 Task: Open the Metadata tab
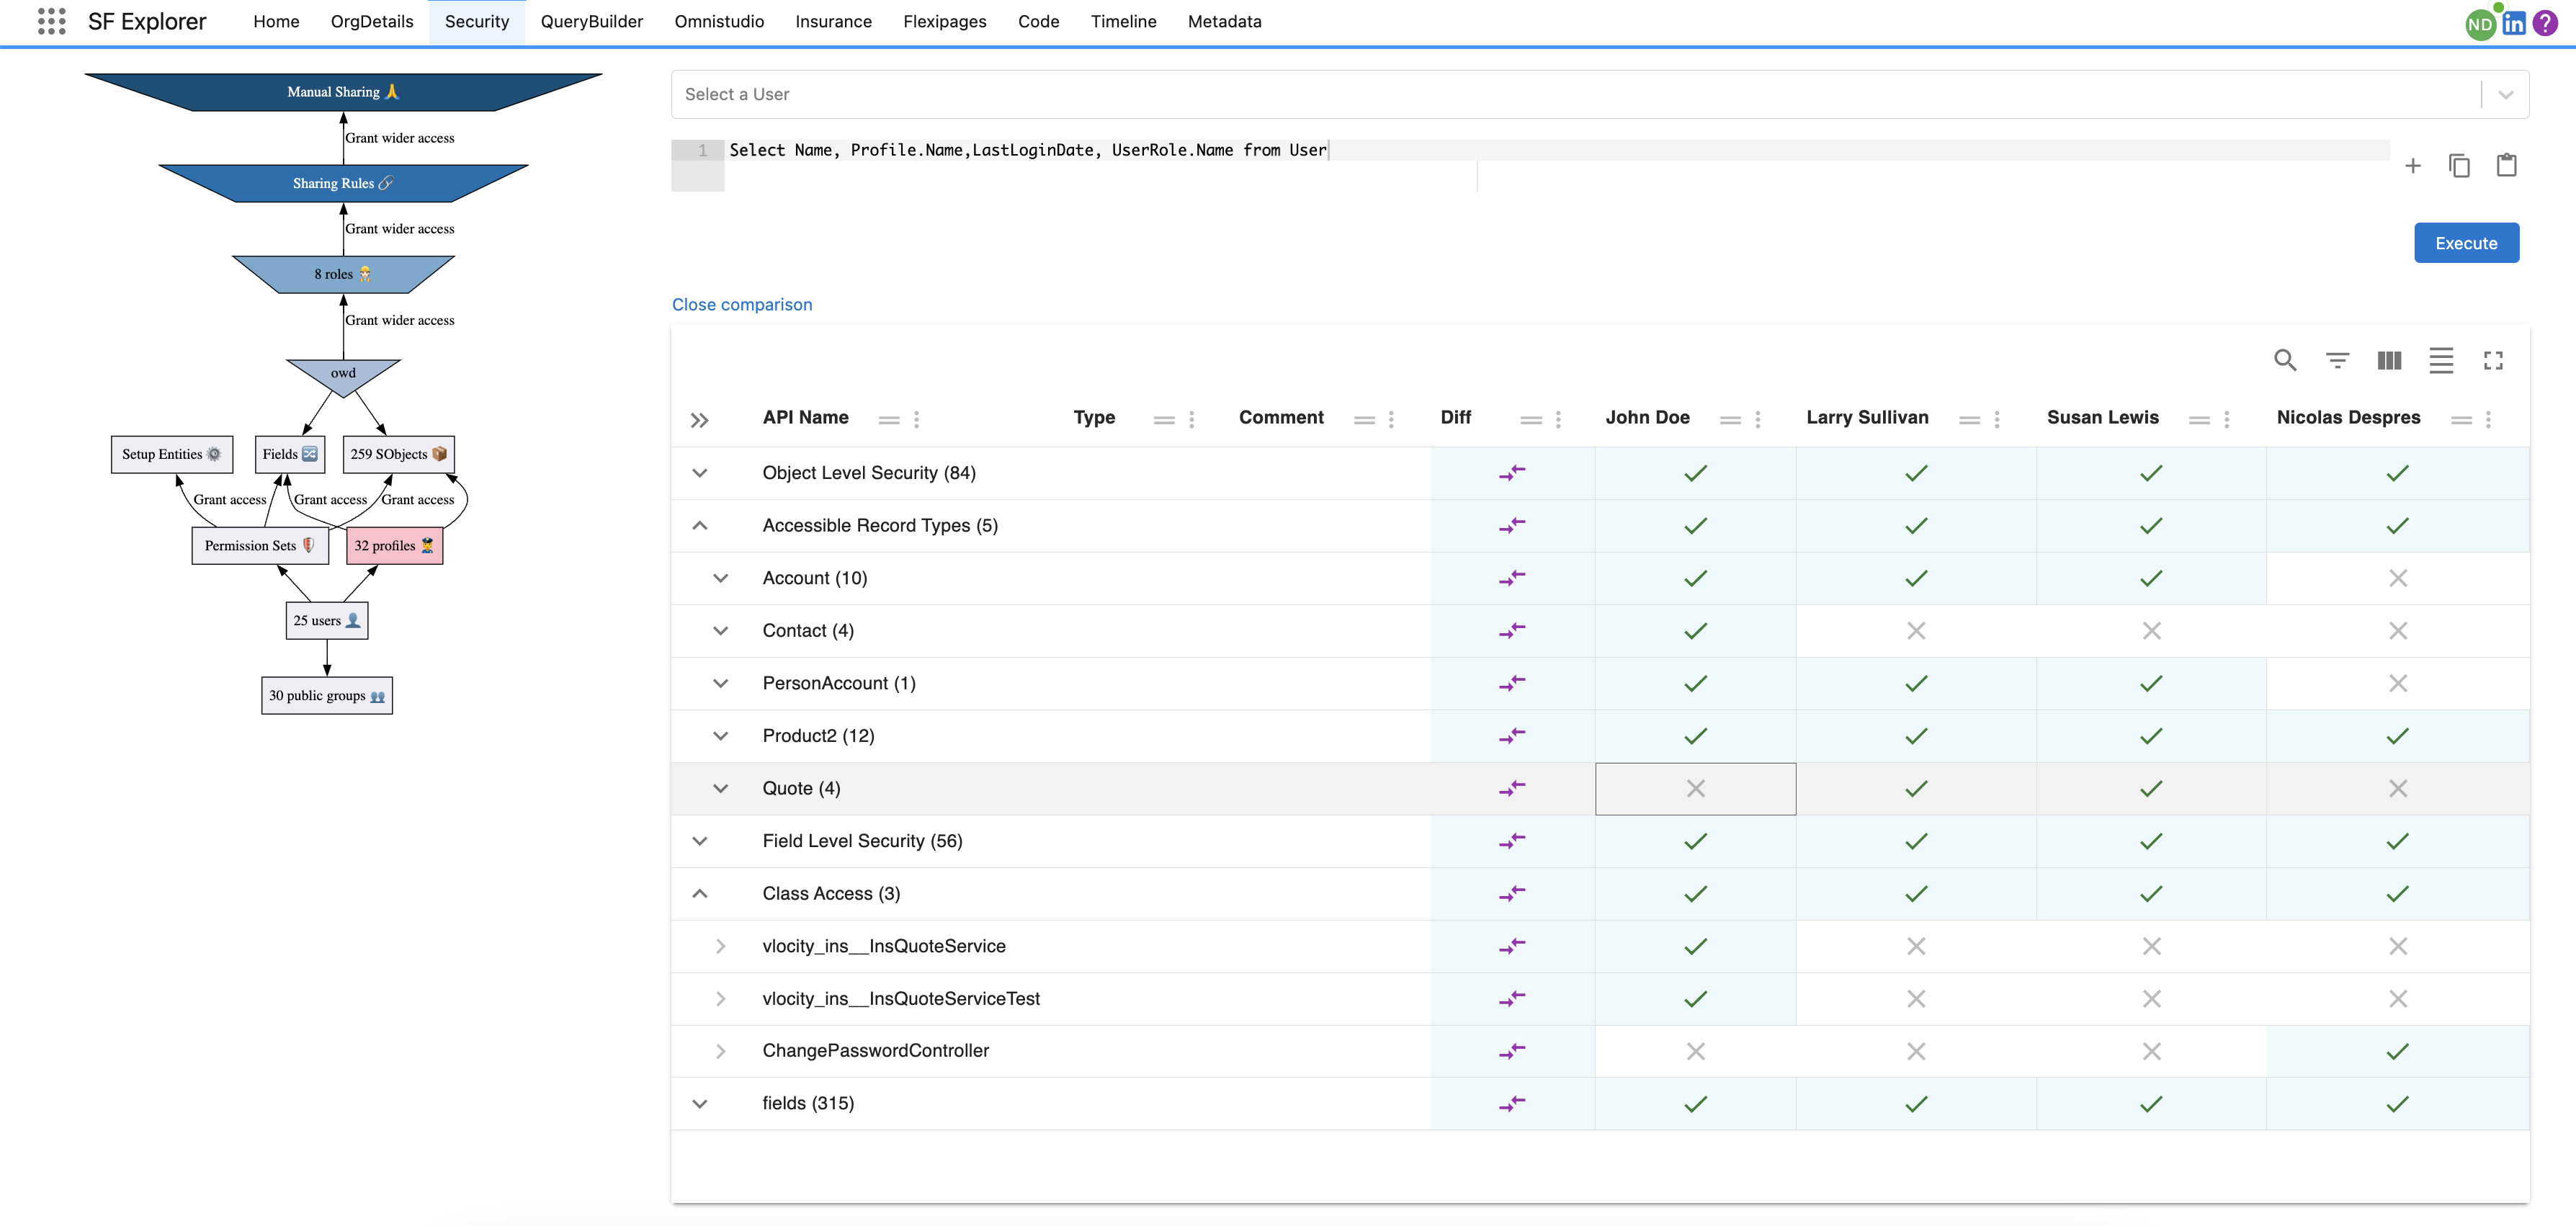(x=1224, y=21)
